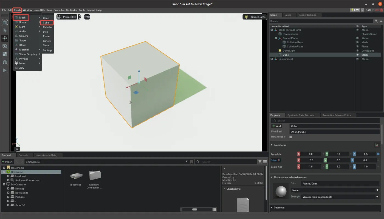Viewport: 384px width, 219px height.
Task: Switch to the Layer tab
Action: click(x=288, y=15)
